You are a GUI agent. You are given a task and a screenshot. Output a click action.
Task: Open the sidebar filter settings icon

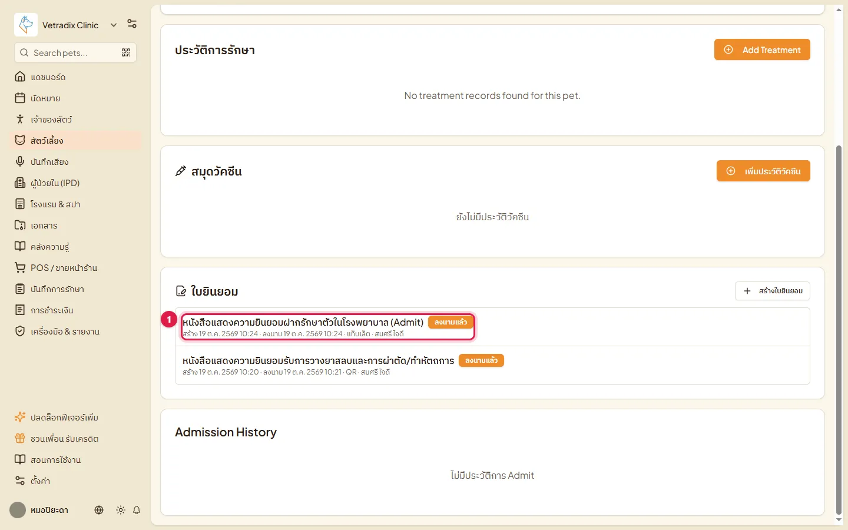click(x=132, y=24)
